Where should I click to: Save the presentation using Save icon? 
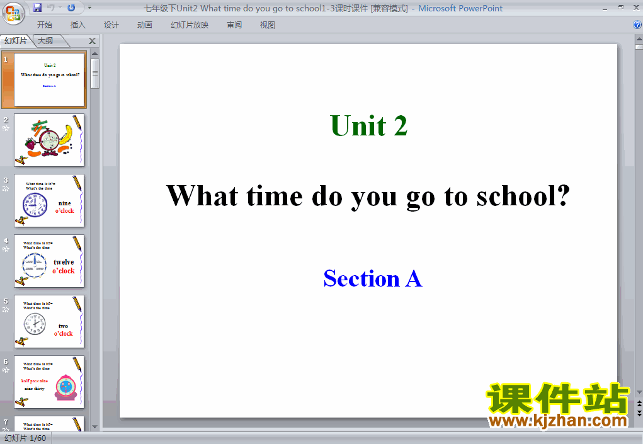click(x=37, y=8)
